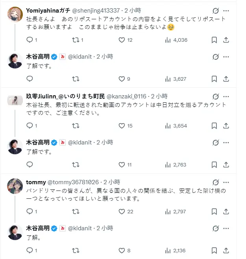The width and height of the screenshot is (246, 259).
Task: Like the reply with 9 likes
Action: [122, 79]
